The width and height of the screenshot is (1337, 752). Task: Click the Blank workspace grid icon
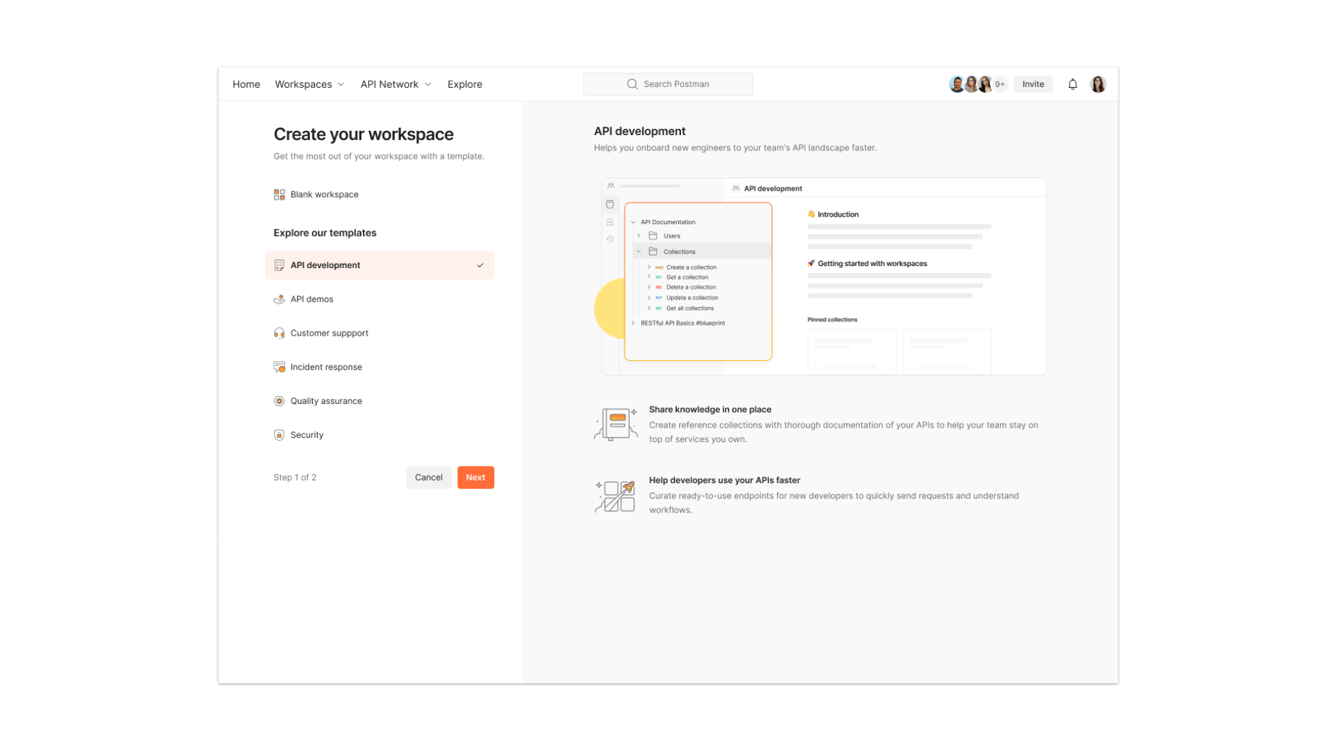279,194
